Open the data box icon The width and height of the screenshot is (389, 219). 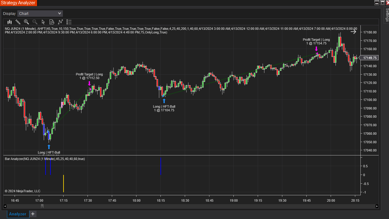52,22
